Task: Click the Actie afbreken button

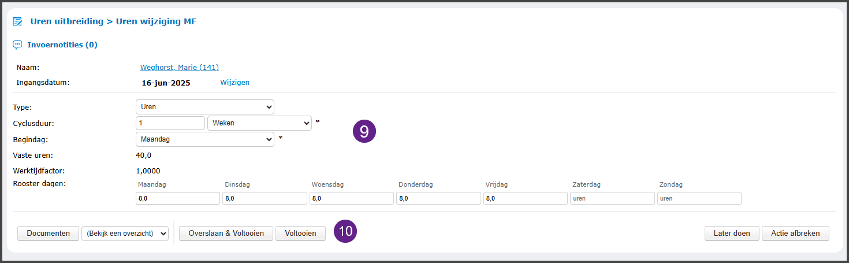Action: click(x=795, y=234)
